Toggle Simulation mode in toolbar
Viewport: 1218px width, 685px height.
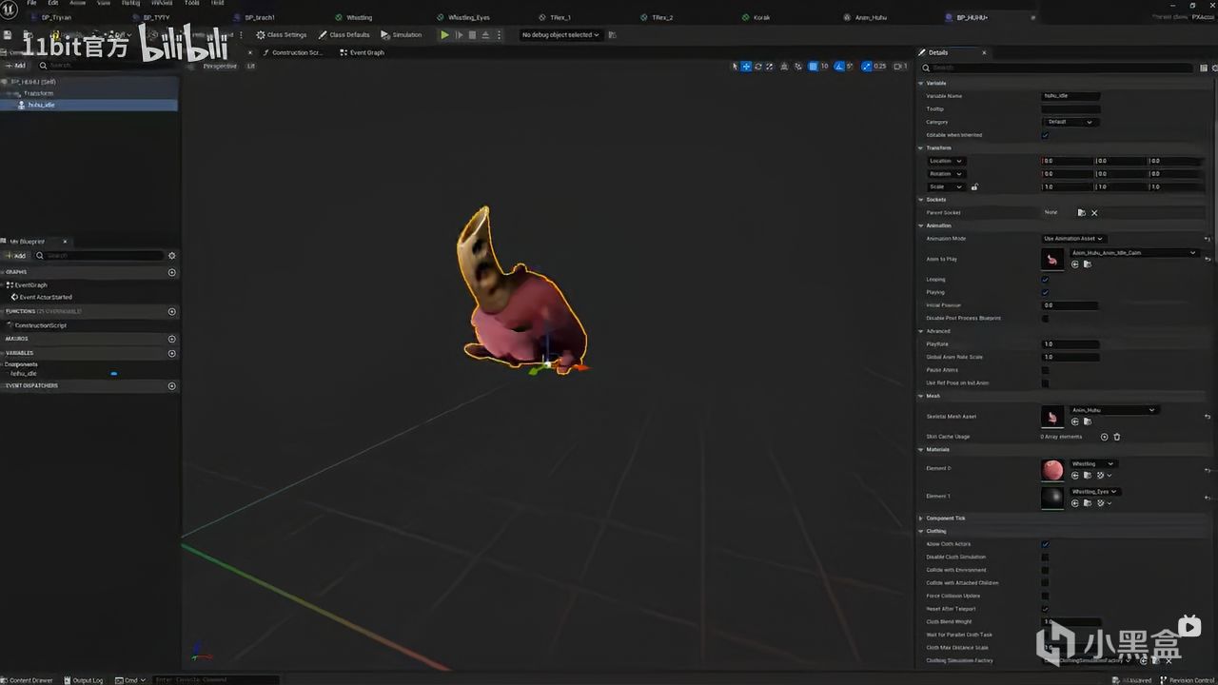401,35
